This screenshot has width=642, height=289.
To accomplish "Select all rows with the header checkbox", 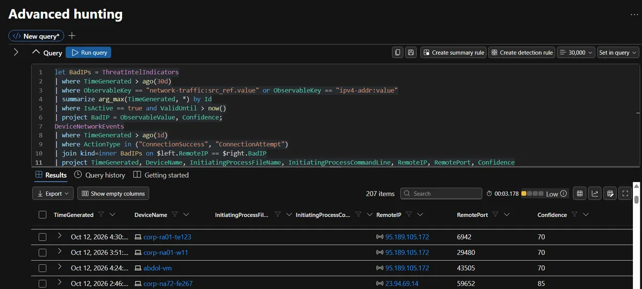I will [x=43, y=215].
